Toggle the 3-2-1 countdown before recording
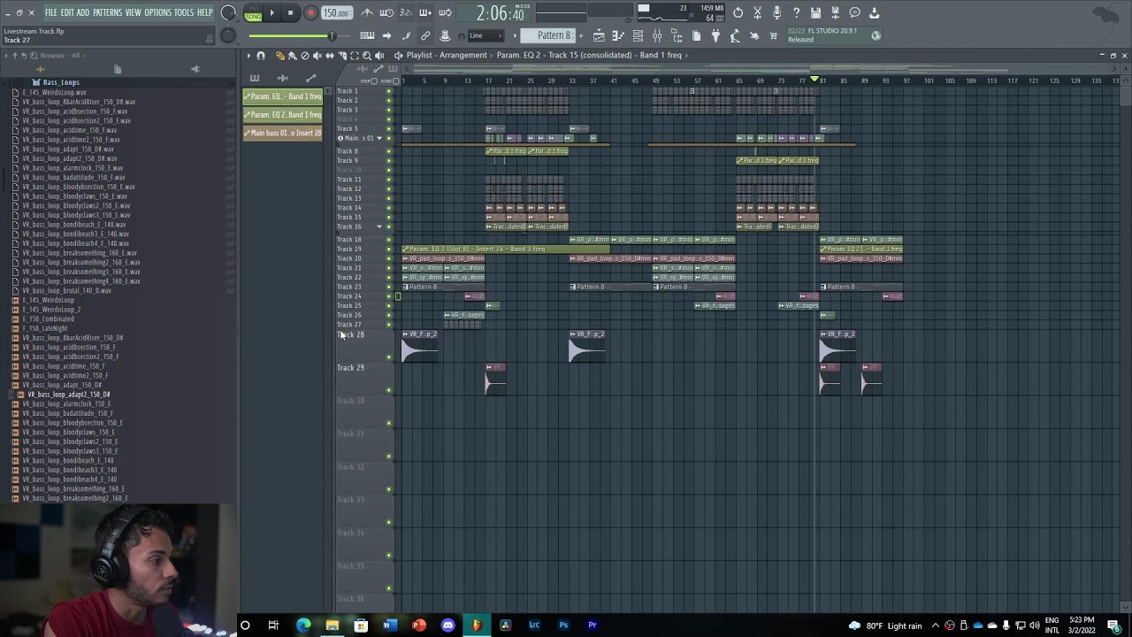Screen dimensions: 1132x637 tap(405, 12)
